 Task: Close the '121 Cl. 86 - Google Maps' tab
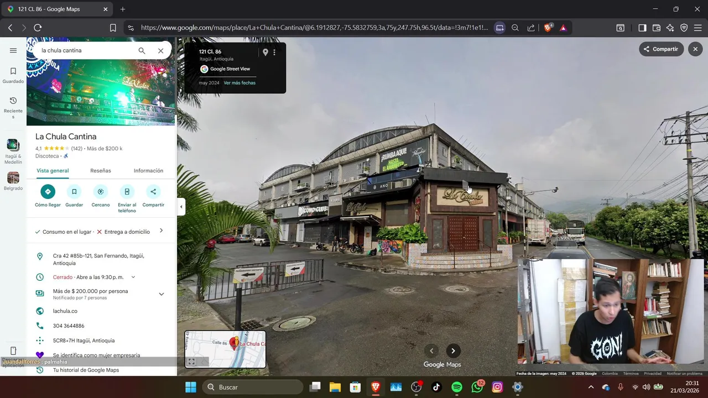(x=105, y=9)
